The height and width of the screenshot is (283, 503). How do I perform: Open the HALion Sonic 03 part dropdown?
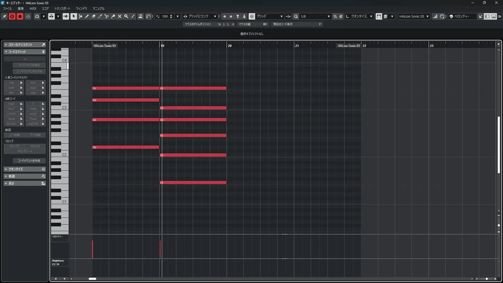click(414, 16)
